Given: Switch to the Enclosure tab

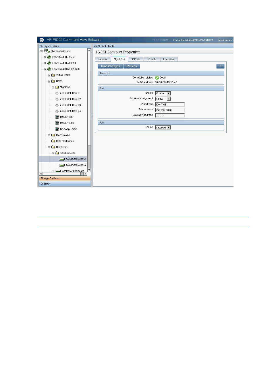Looking at the screenshot, I should click(169, 59).
